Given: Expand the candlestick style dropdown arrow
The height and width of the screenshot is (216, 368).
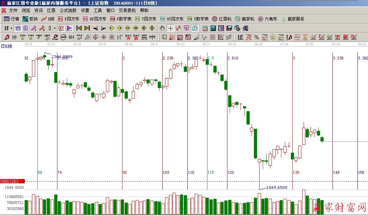Looking at the screenshot, I should [x=54, y=28].
